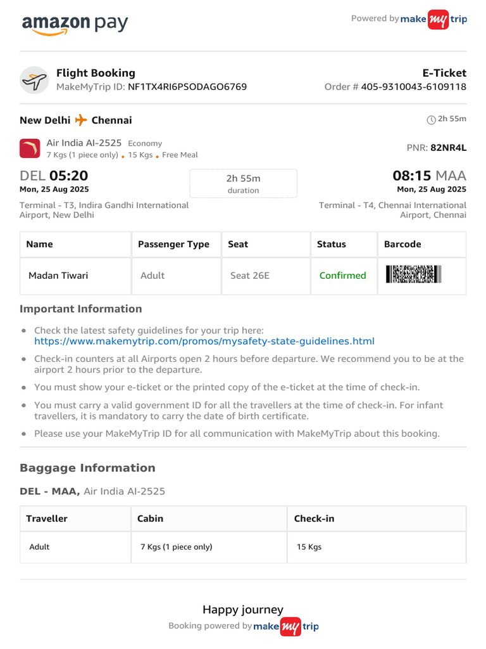Click the green Confirmed status

[342, 276]
